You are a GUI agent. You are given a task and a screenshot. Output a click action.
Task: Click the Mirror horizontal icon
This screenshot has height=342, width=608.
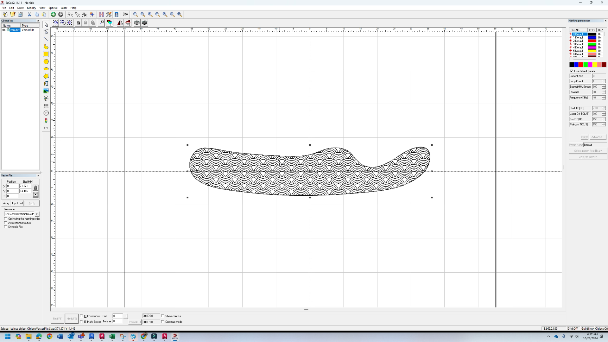120,23
